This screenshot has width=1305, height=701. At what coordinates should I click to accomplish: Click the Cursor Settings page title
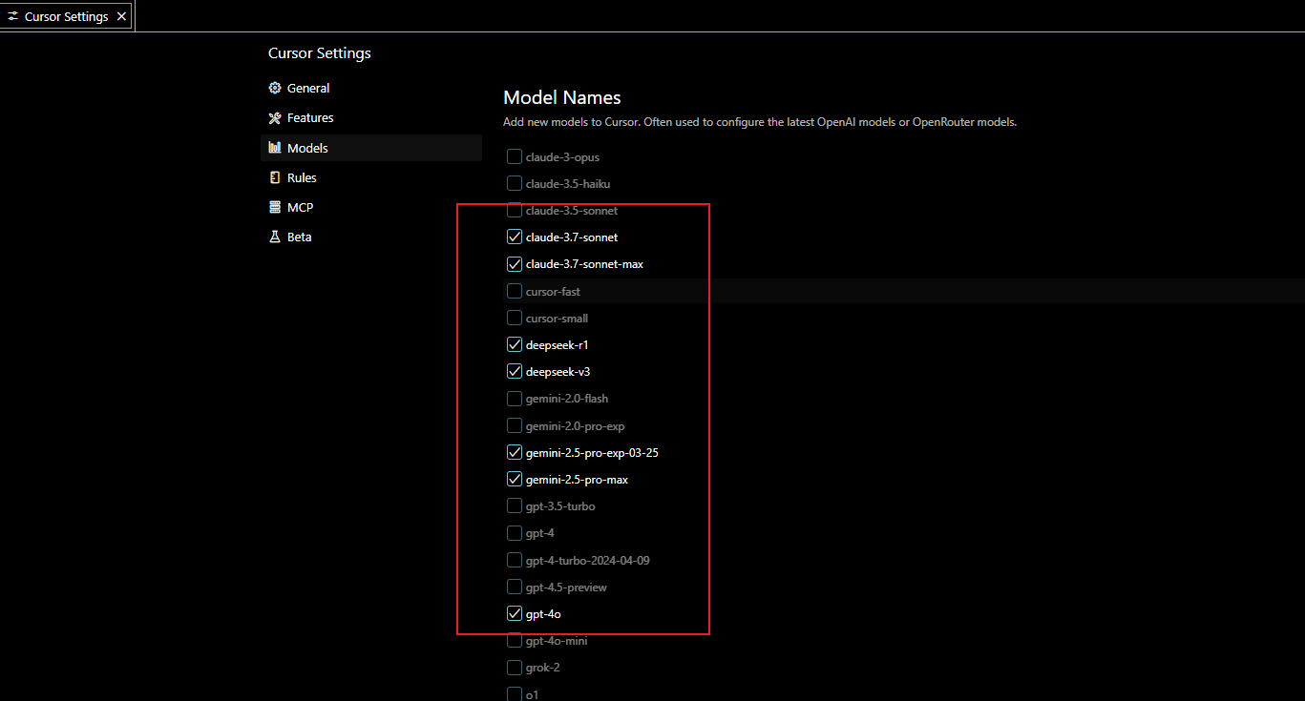click(320, 53)
